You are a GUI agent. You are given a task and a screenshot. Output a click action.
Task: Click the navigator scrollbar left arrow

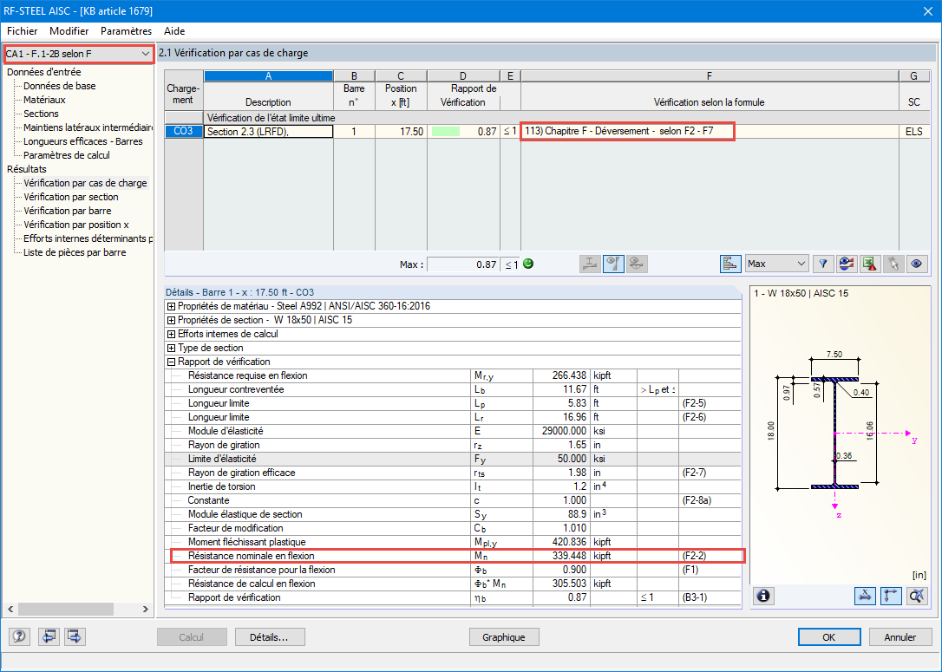coord(10,609)
